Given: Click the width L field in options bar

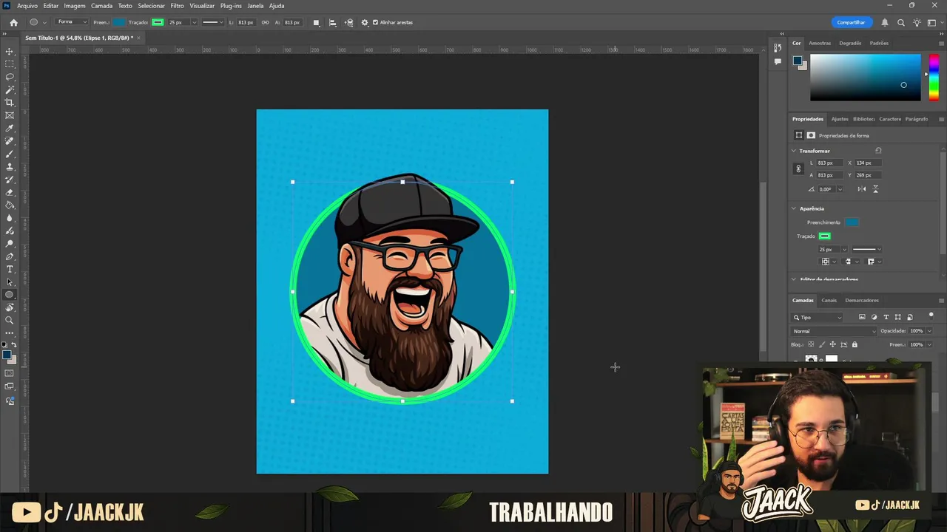Looking at the screenshot, I should 246,22.
